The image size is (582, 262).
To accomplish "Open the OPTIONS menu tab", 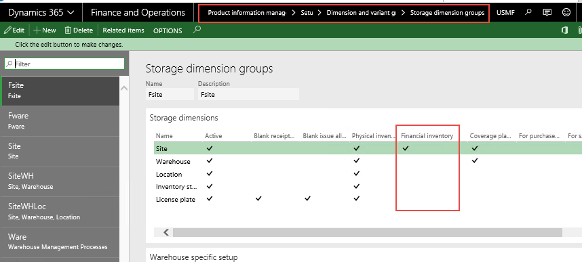I will (x=168, y=30).
